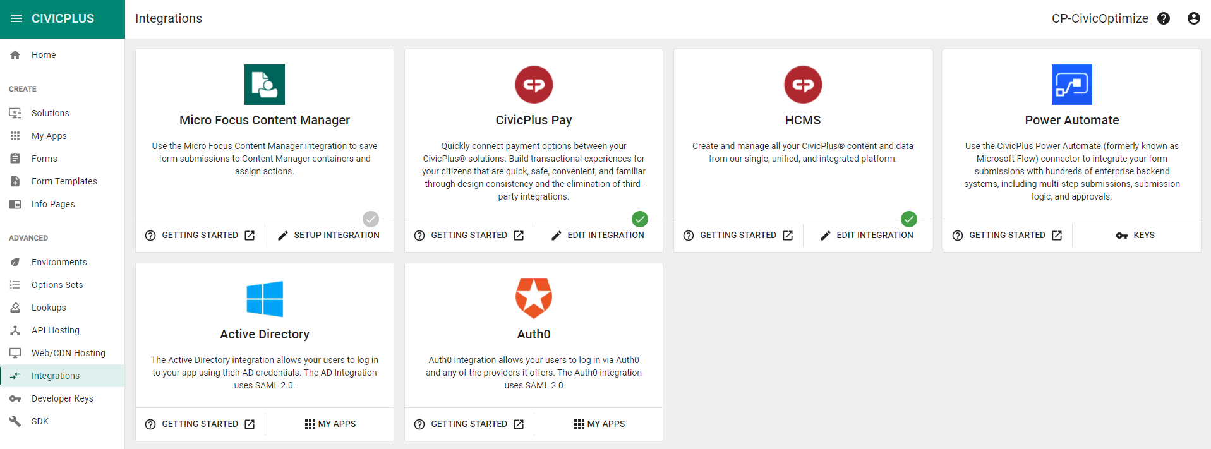This screenshot has height=449, width=1211.
Task: Click Setup Integration for Micro Focus
Action: point(329,236)
